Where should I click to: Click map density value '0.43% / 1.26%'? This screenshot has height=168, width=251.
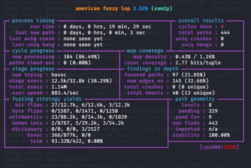pos(195,57)
